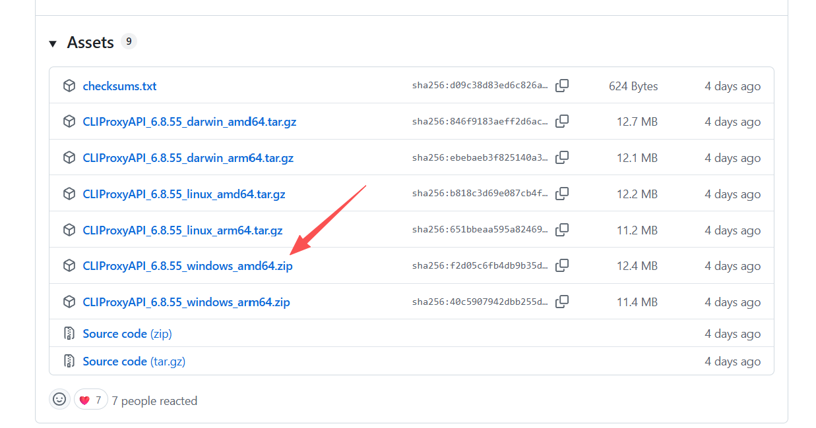Click package icon beside windows_arm64.zip
Viewport: 816px width, 428px height.
click(x=69, y=302)
